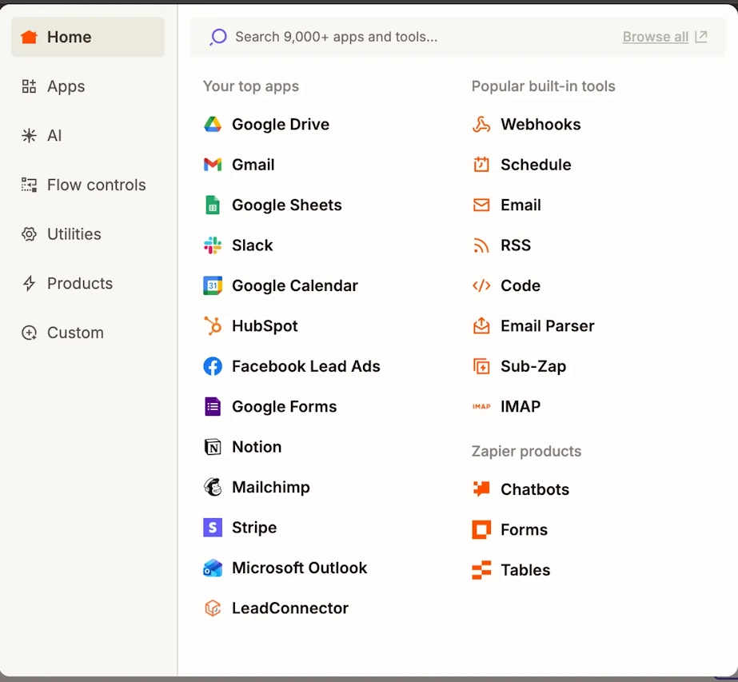
Task: Click the Code brackets icon
Action: (x=481, y=285)
